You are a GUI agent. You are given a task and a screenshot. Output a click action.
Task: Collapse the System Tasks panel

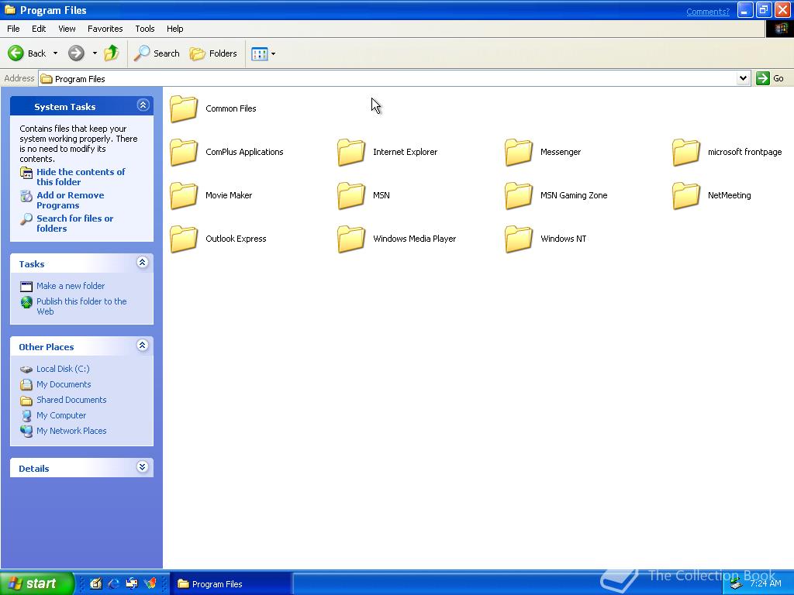tap(143, 105)
